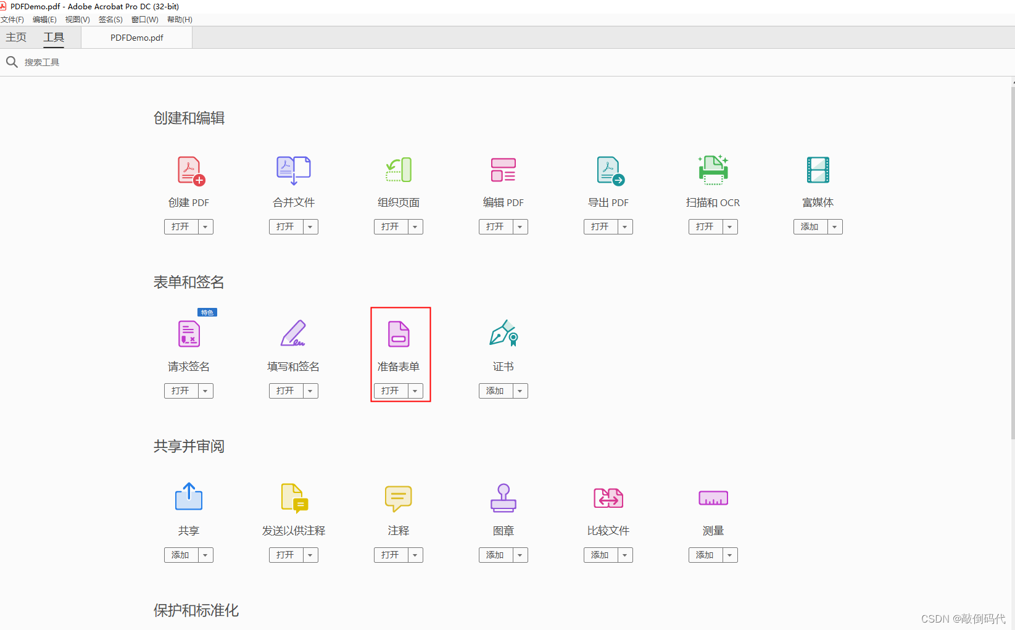Select the 图章 stamp icon
Image resolution: width=1015 pixels, height=630 pixels.
coord(503,498)
